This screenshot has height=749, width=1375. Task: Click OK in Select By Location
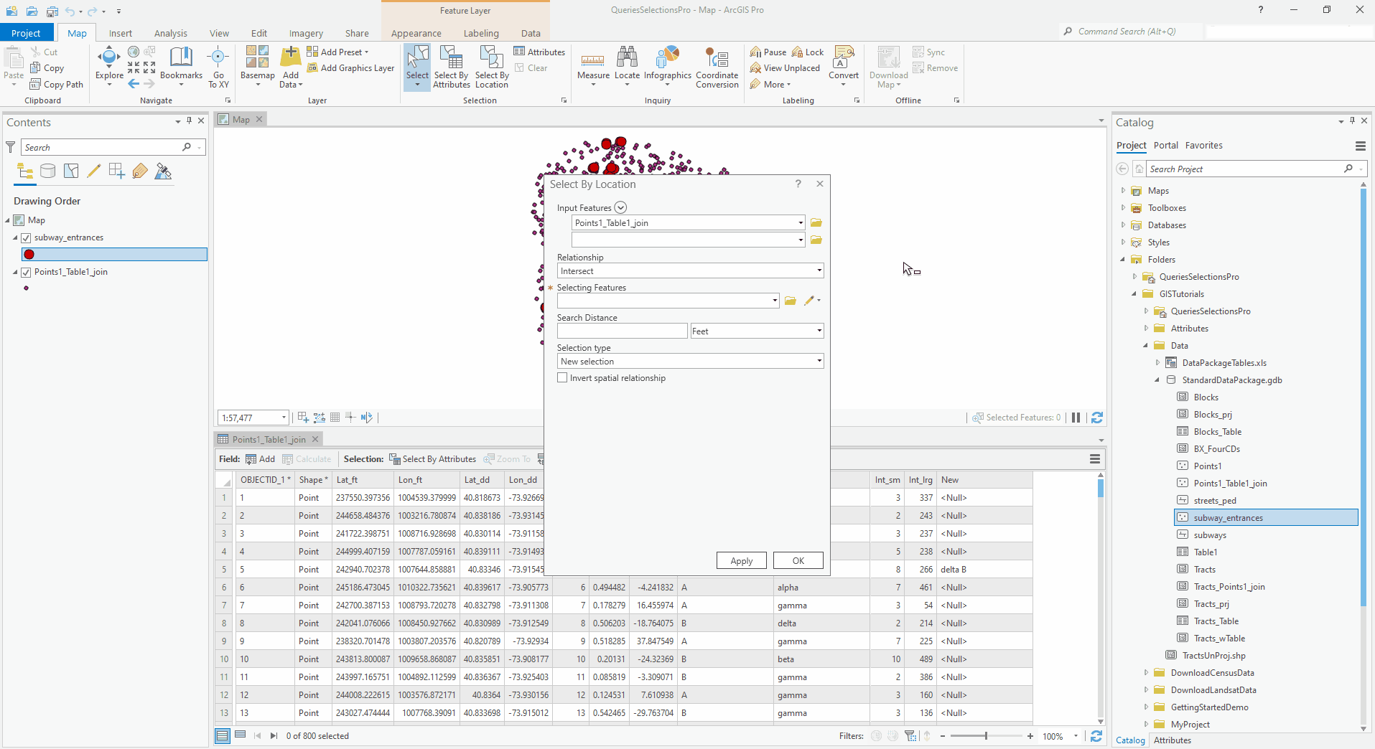(798, 561)
